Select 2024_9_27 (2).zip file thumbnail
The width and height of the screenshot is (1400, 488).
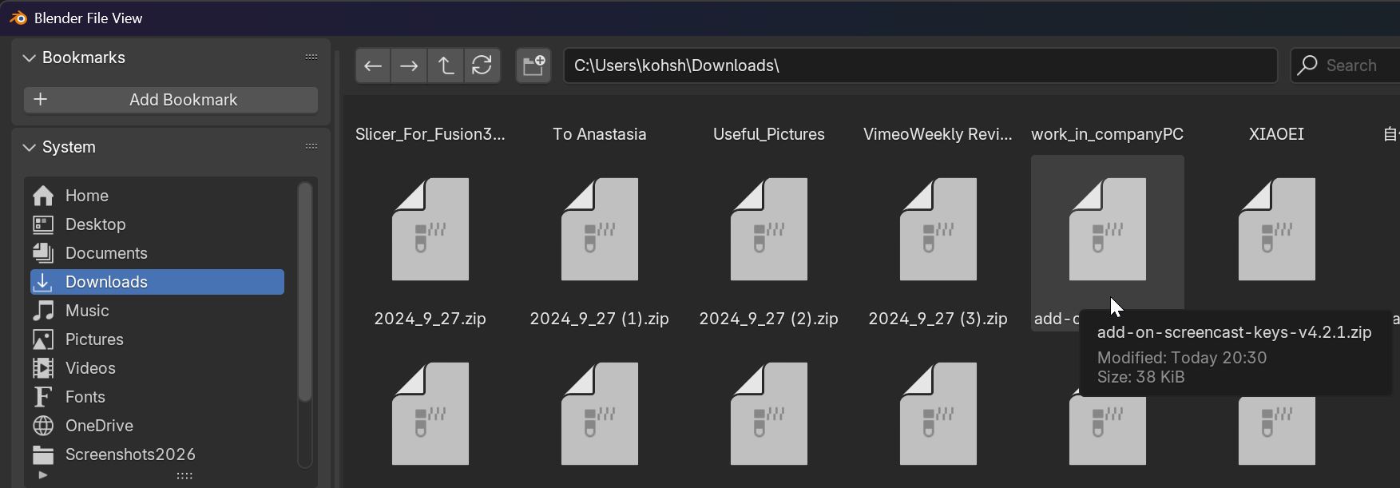click(x=769, y=229)
